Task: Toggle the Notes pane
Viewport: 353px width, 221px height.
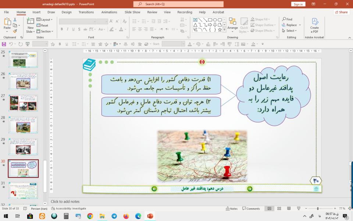Action: tap(231, 208)
